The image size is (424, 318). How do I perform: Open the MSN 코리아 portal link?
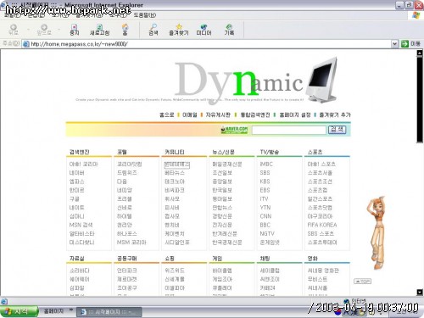(131, 243)
